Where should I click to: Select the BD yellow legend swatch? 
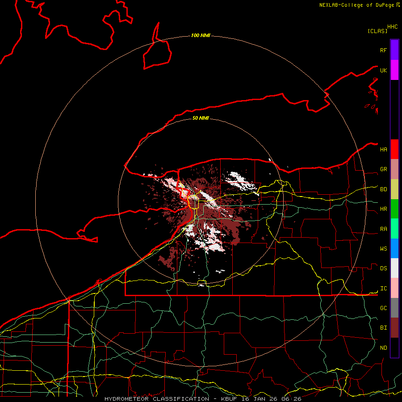point(394,189)
